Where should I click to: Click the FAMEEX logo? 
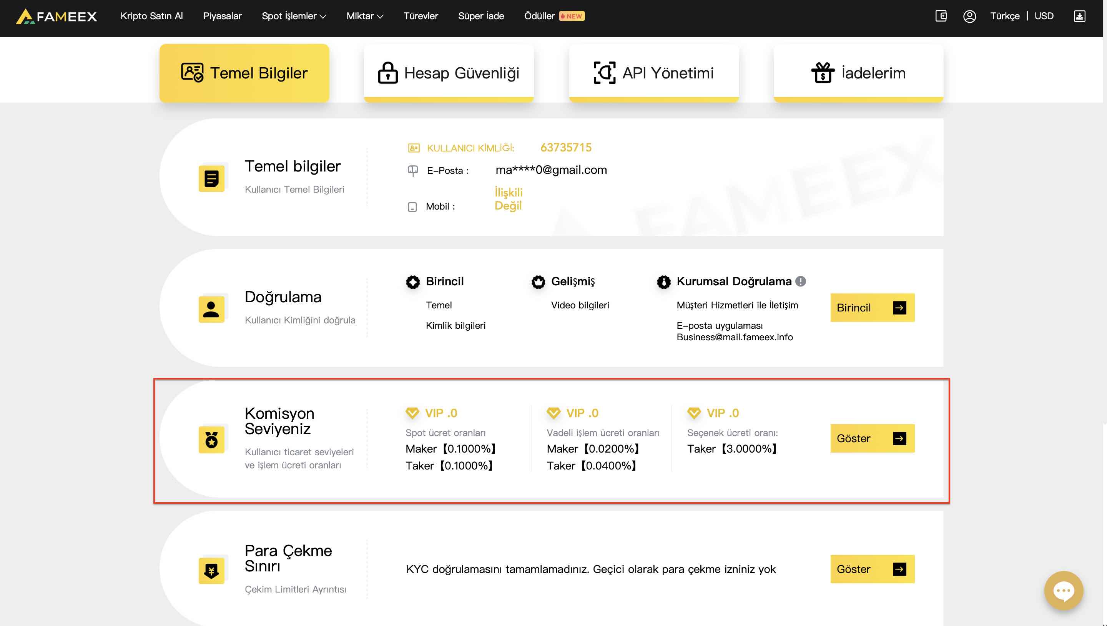point(56,16)
